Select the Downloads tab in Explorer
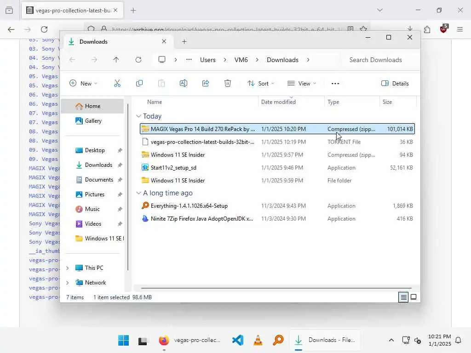Image resolution: width=471 pixels, height=353 pixels. coord(118,41)
